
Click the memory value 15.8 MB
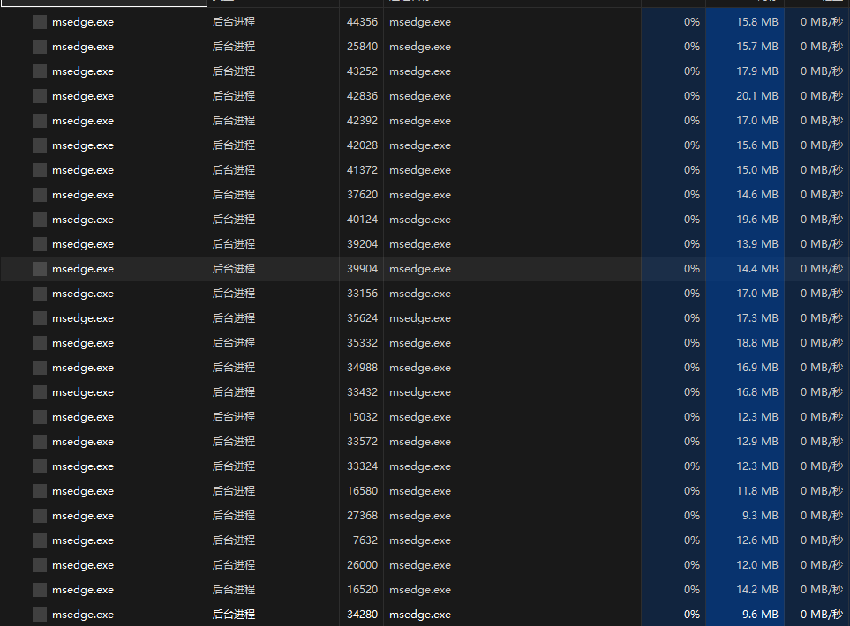coord(756,22)
